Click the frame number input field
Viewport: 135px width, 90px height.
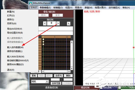tap(51, 23)
